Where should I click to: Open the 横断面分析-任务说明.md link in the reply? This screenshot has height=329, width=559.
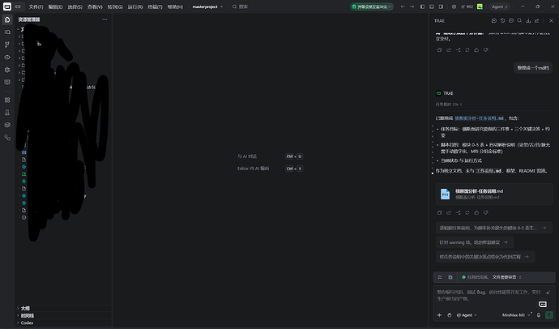tap(479, 118)
